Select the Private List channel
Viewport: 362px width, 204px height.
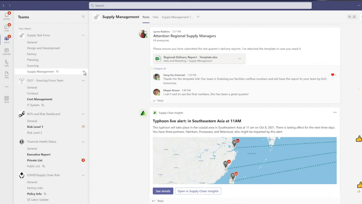35,160
